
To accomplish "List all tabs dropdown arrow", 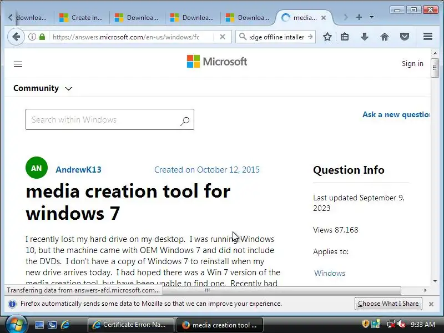I will 371,17.
